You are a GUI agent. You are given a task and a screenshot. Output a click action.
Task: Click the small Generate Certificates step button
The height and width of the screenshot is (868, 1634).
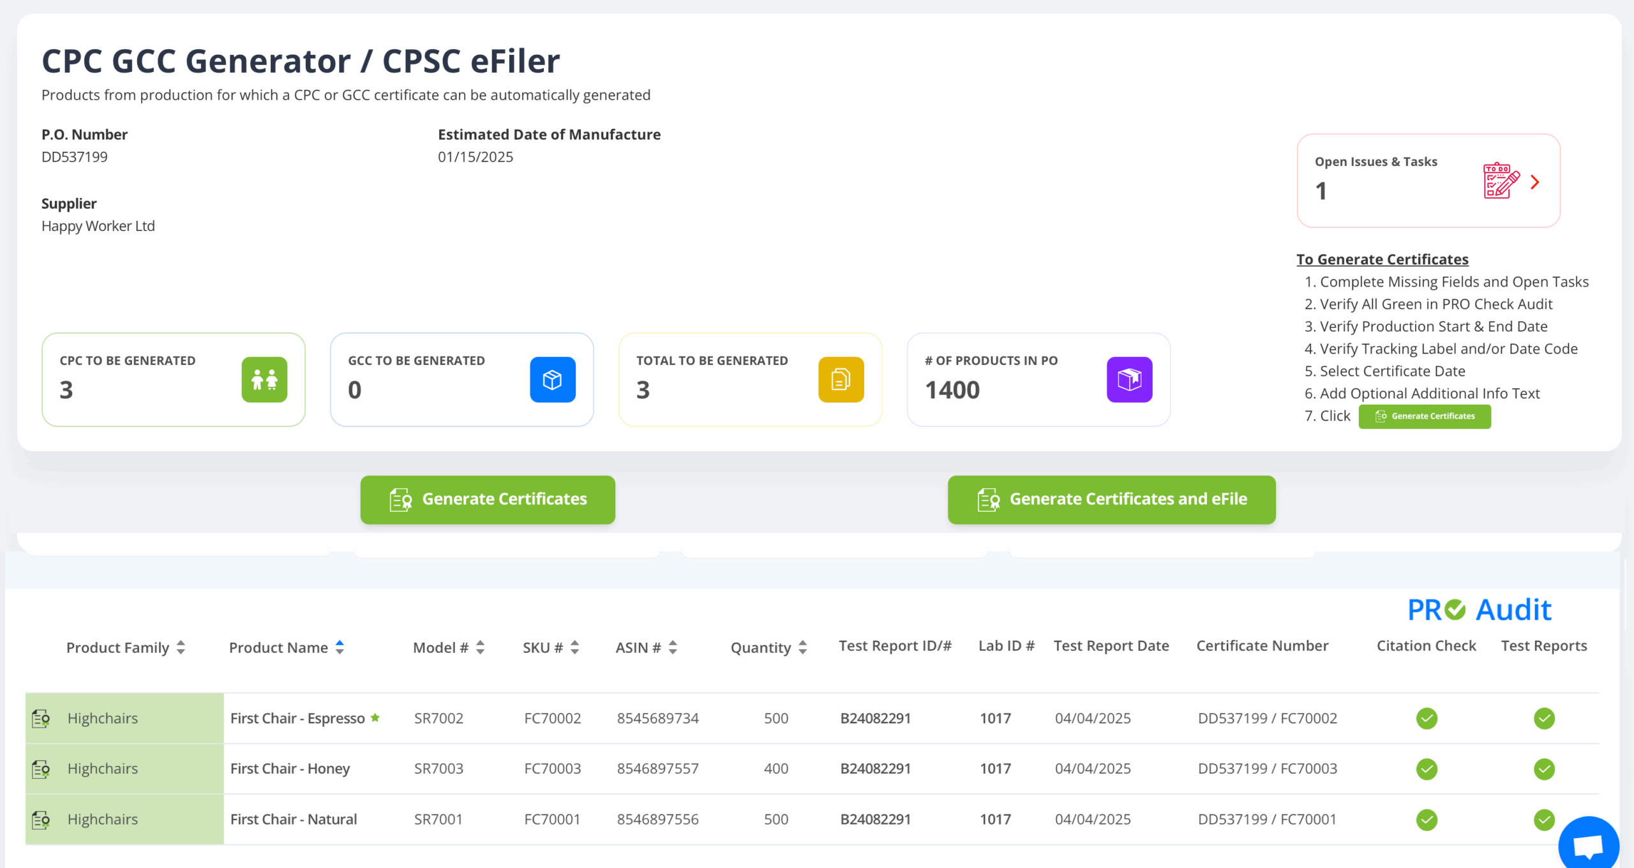point(1425,416)
